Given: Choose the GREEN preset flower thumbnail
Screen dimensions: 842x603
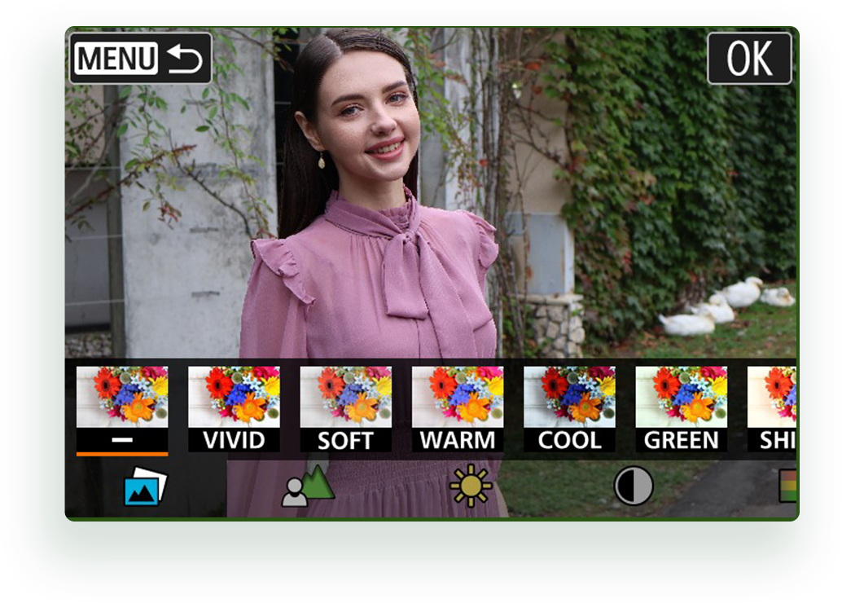Looking at the screenshot, I should pos(681,396).
